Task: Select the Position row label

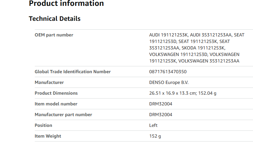Action: pyautogui.click(x=43, y=126)
